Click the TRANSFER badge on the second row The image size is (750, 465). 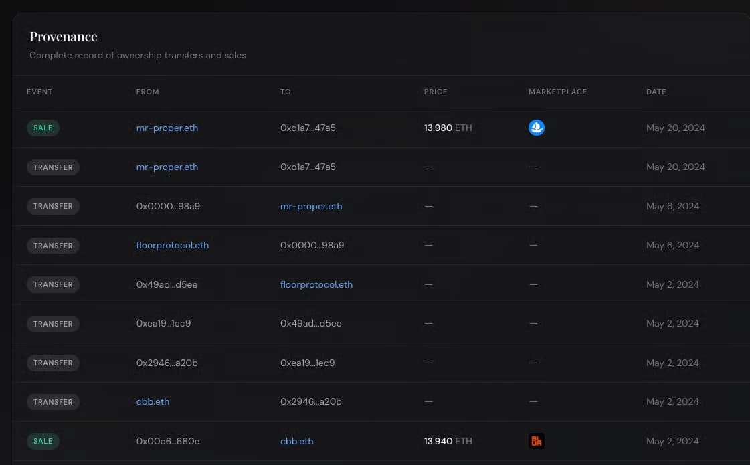click(53, 167)
